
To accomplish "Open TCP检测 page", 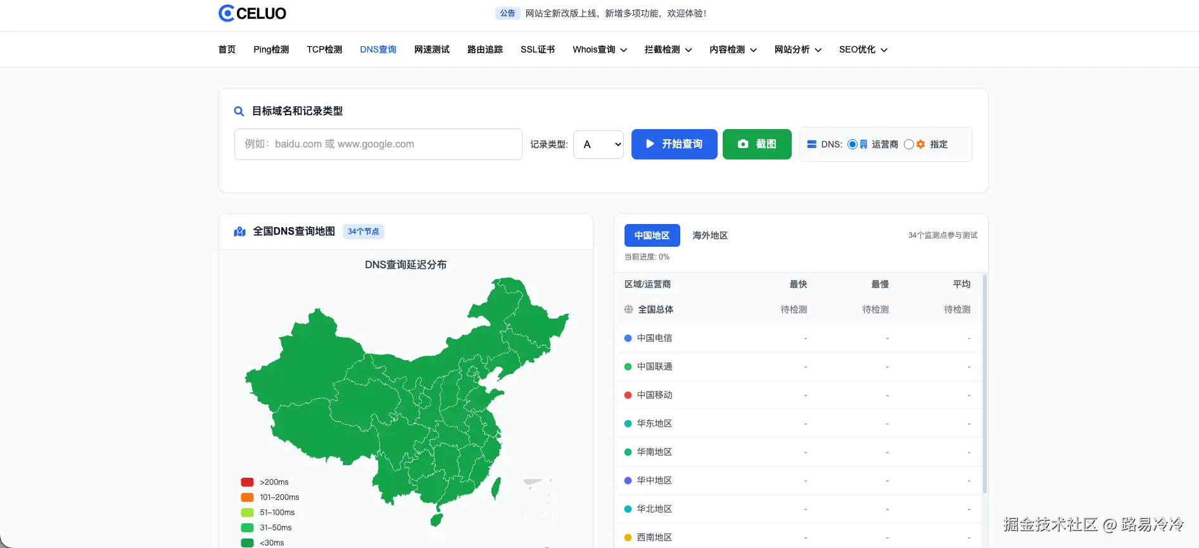I will [324, 49].
